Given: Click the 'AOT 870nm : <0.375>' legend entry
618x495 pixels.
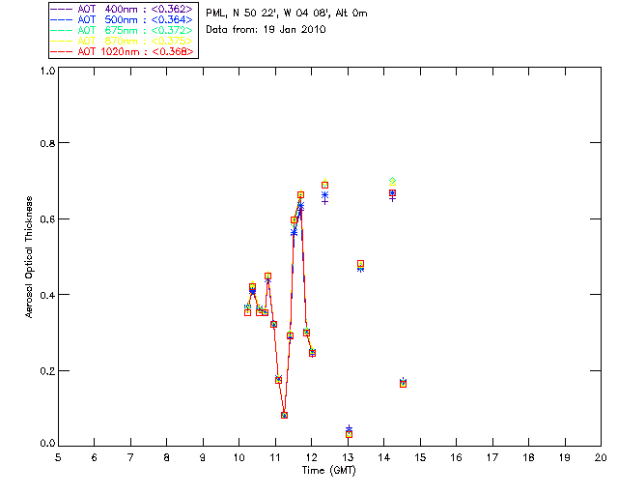Looking at the screenshot, I should point(123,41).
